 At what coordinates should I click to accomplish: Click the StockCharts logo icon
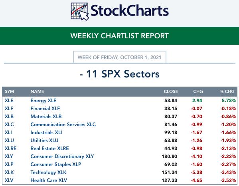[x=80, y=12]
